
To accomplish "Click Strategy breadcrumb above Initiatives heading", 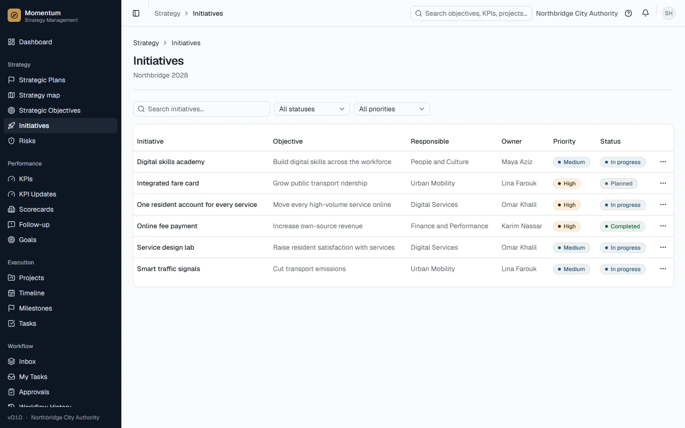I will pos(146,43).
